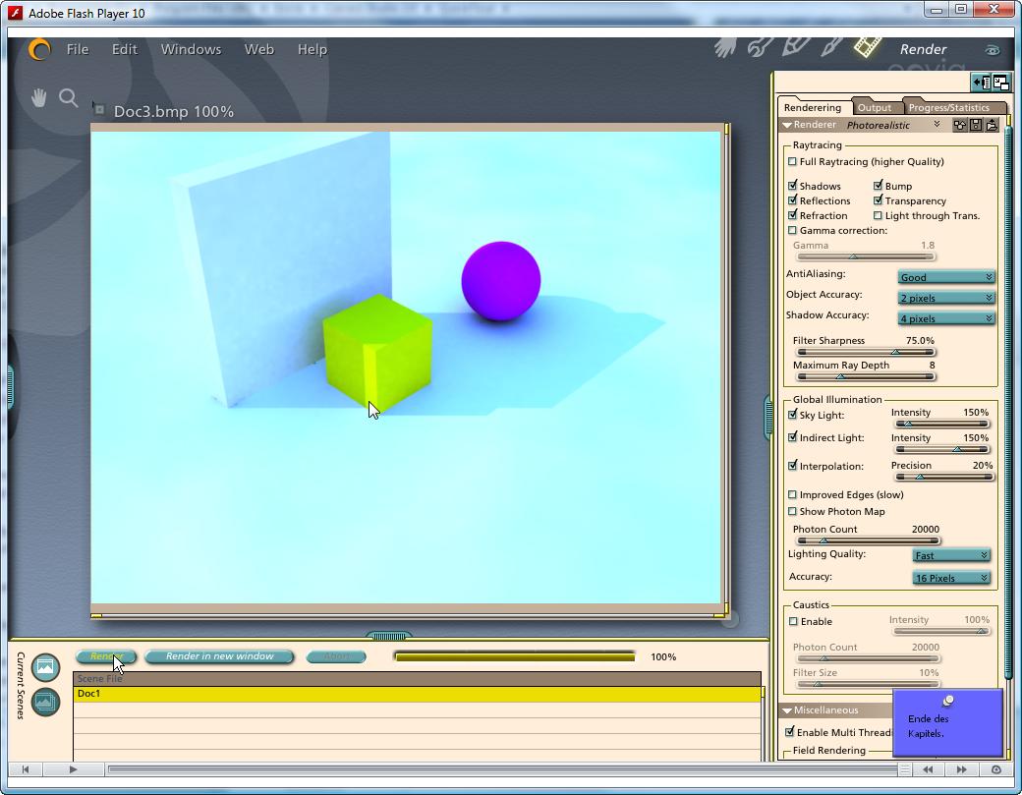
Task: Collapse the Miscellaneous section
Action: point(787,710)
